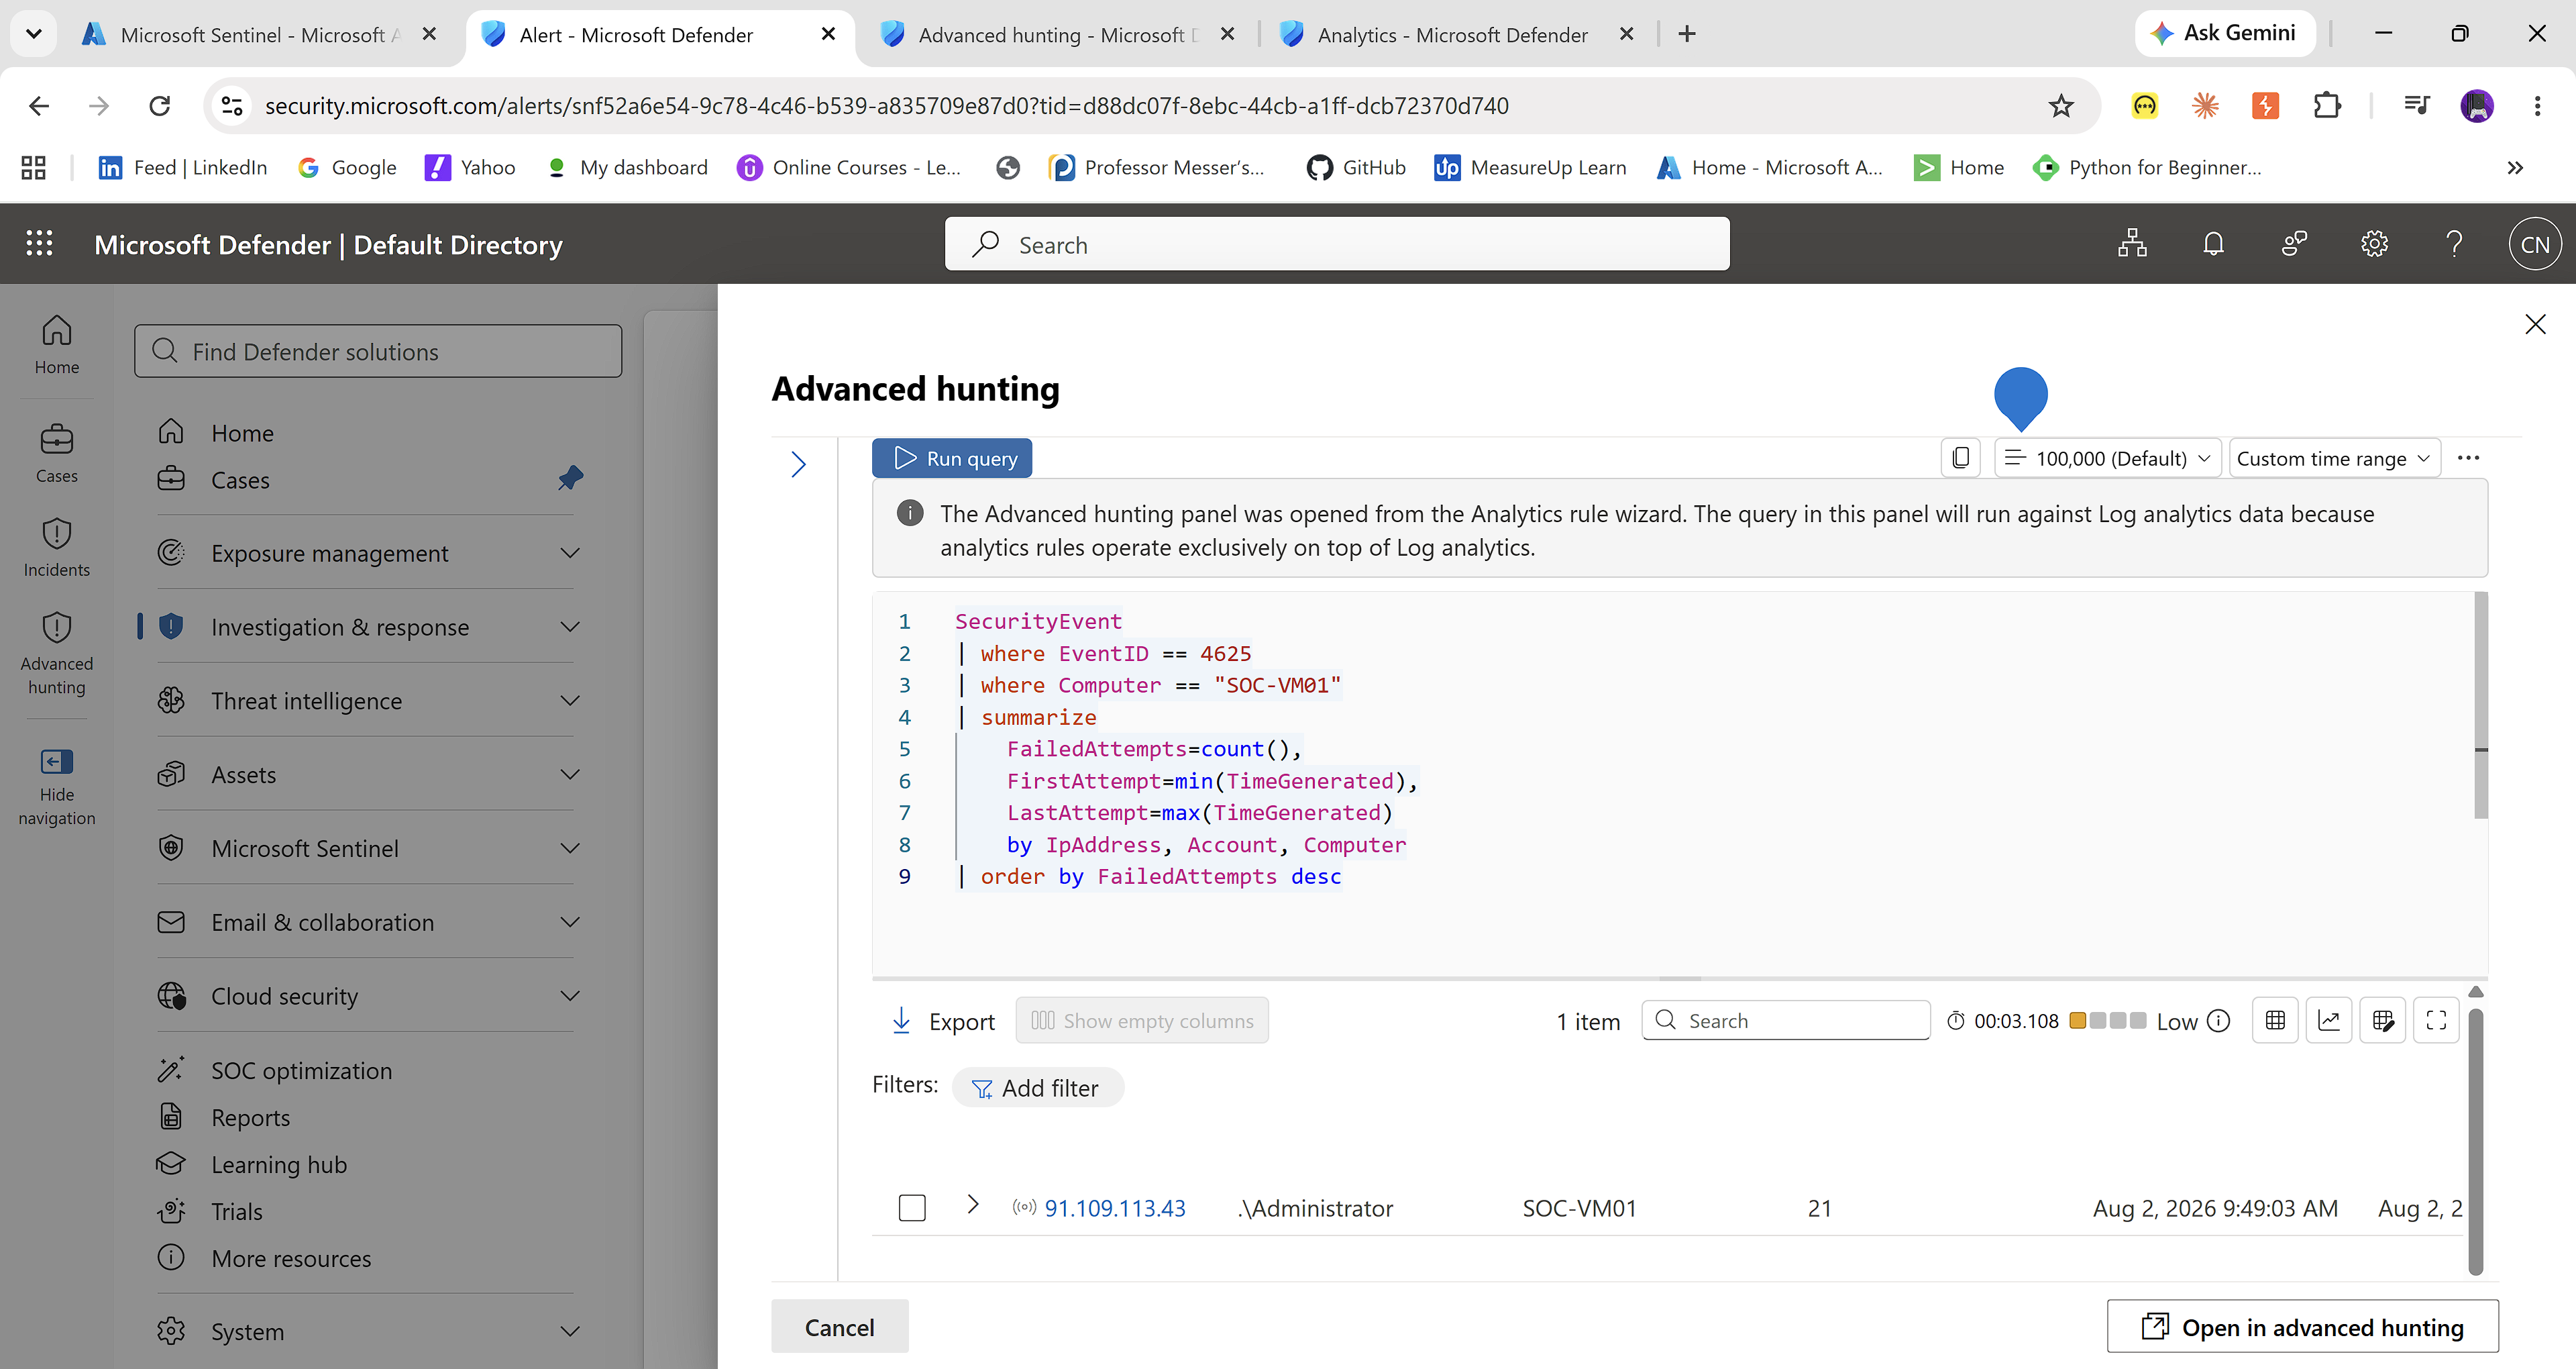Open Home in the navigation menu
The height and width of the screenshot is (1369, 2576).
point(242,432)
